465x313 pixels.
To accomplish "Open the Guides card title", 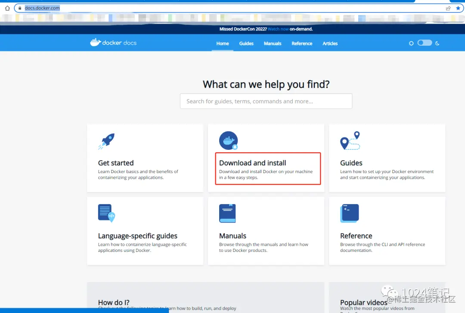I will [x=351, y=163].
